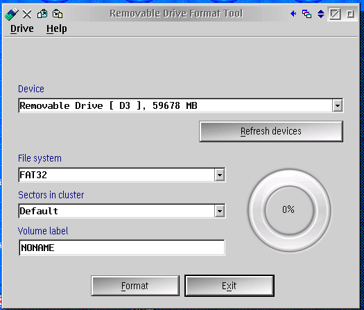
Task: Click the Refresh devices button
Action: (271, 131)
